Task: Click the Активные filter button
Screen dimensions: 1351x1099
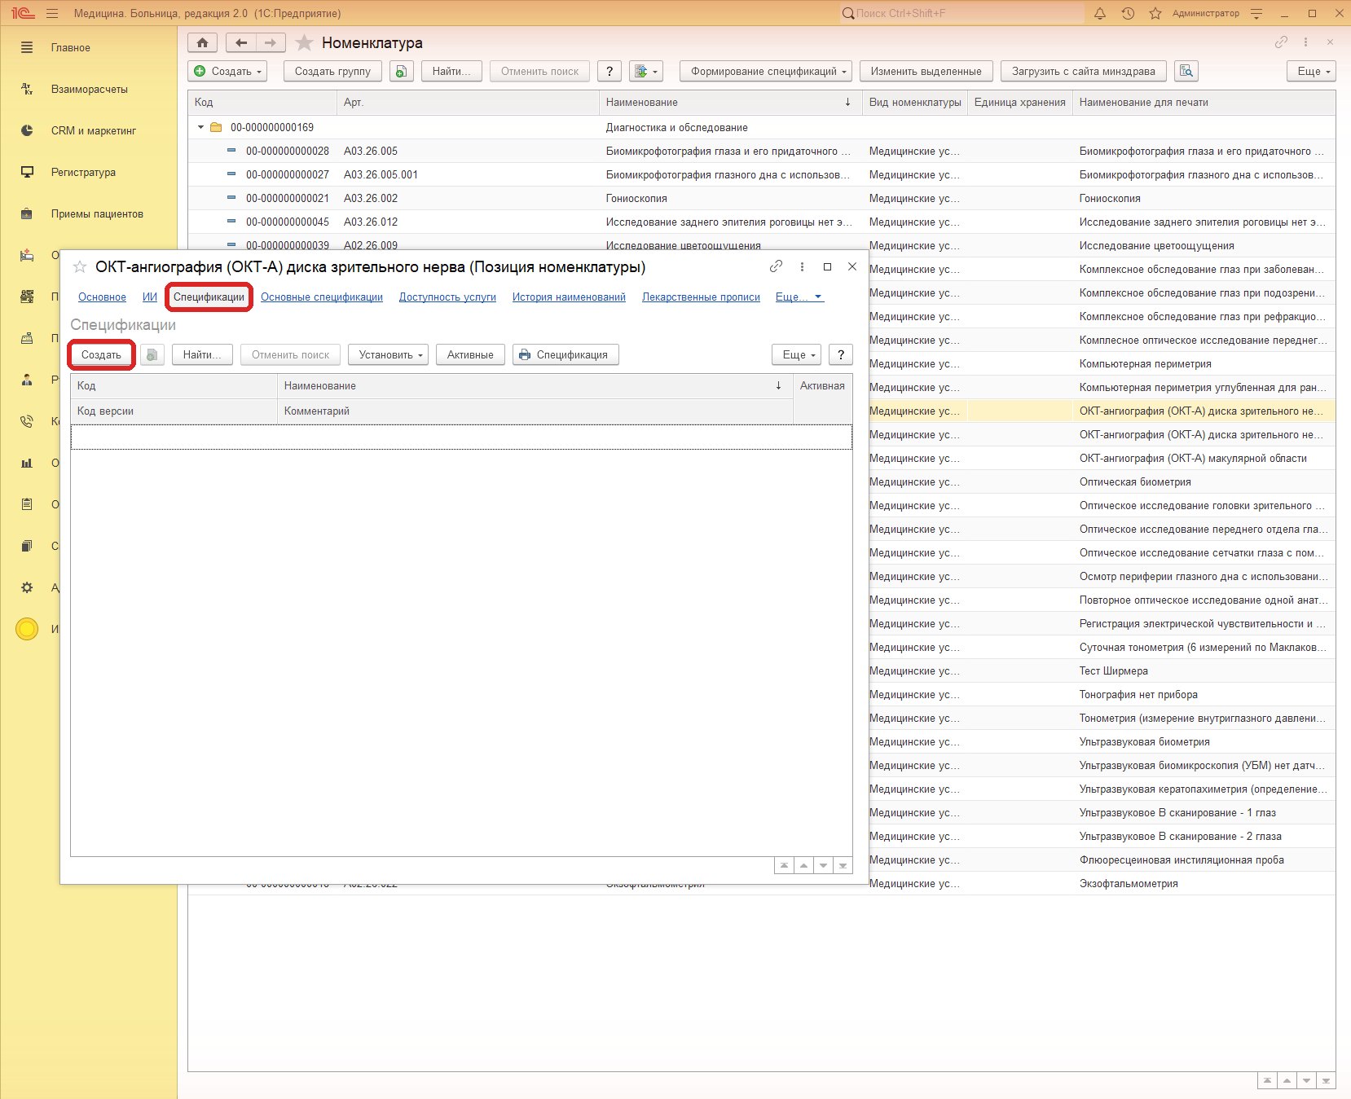Action: pos(470,354)
